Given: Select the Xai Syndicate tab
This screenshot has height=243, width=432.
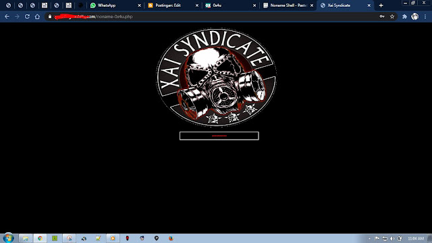Looking at the screenshot, I should [345, 5].
